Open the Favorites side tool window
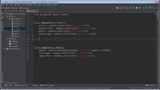The width and height of the screenshot is (160, 90). click(2, 77)
